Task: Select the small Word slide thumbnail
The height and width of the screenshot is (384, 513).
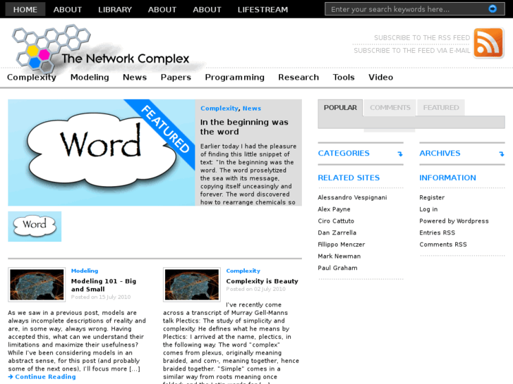Action: [x=35, y=226]
